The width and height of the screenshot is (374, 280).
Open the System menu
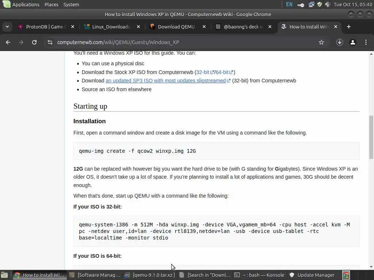[x=71, y=4]
